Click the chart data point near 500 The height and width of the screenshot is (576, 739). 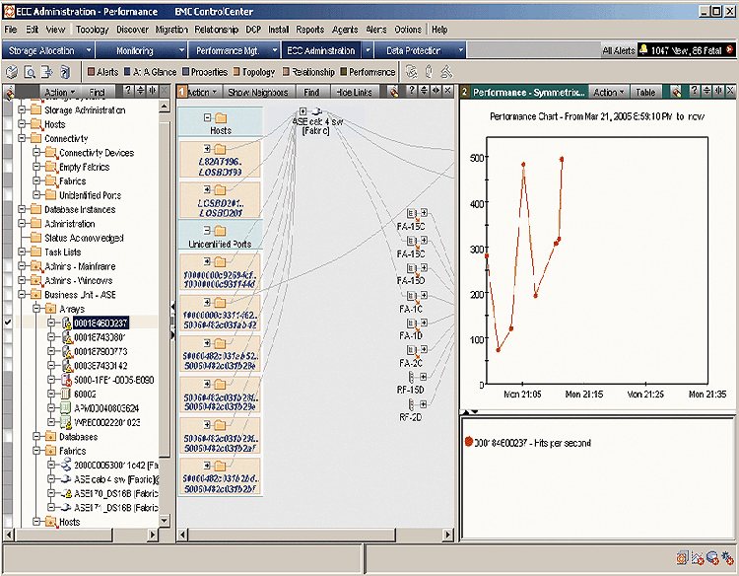click(562, 159)
